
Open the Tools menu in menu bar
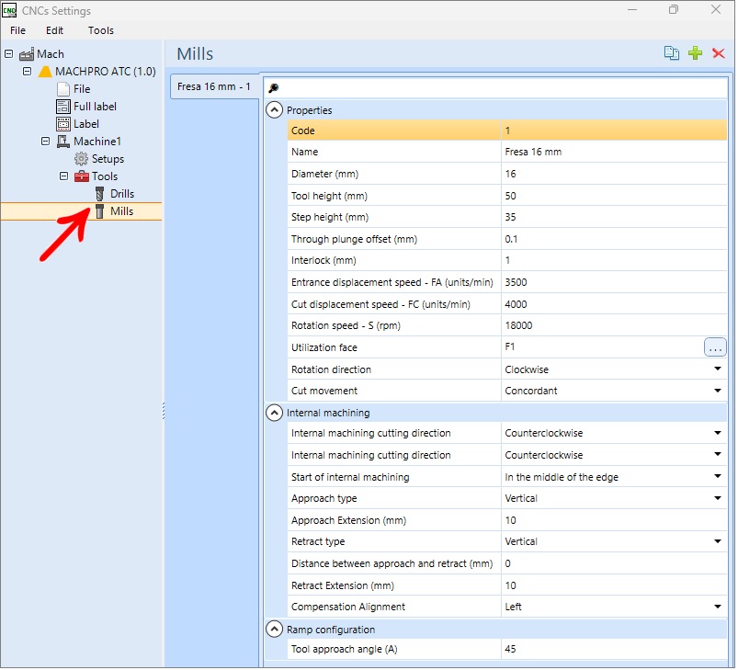pyautogui.click(x=101, y=30)
